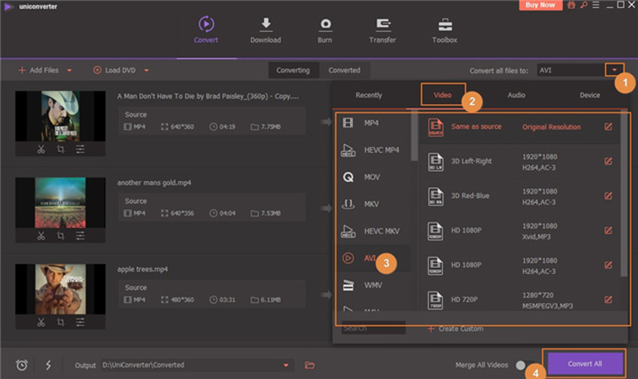Open effects settings for apple trees.mp4
The width and height of the screenshot is (638, 379).
80,322
